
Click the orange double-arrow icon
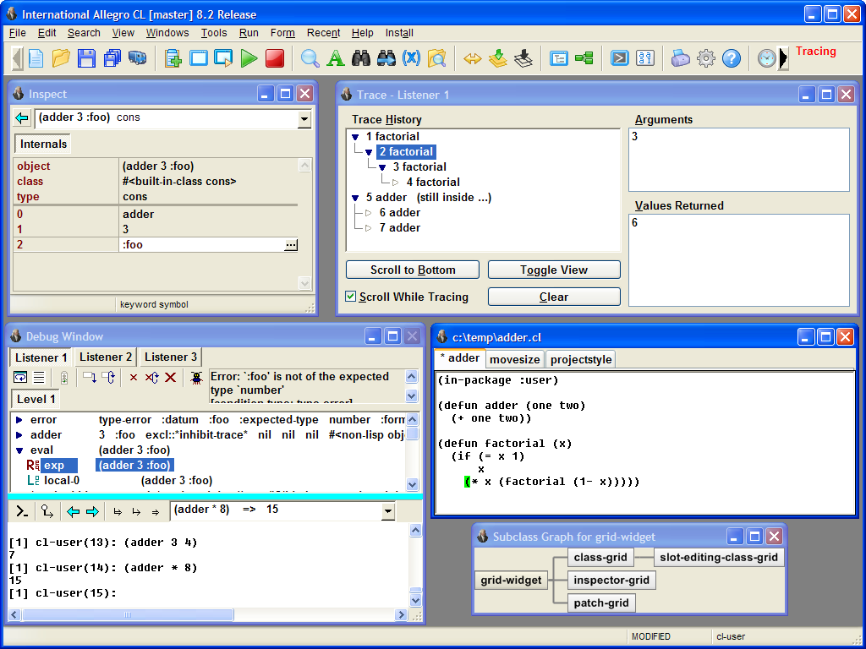(472, 58)
